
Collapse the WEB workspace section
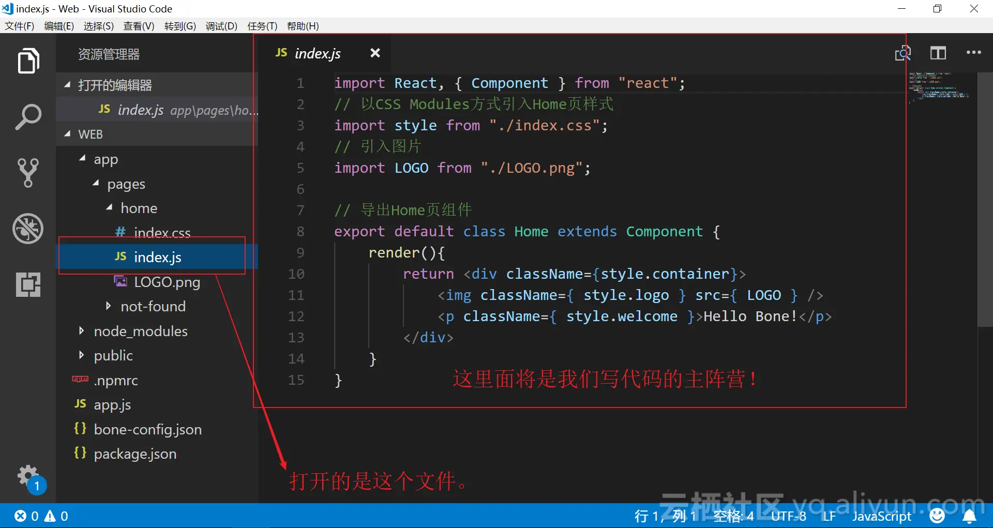coord(67,134)
